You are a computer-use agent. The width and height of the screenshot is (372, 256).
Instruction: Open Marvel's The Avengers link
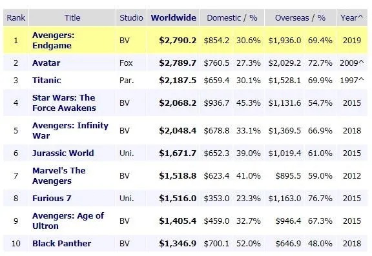tap(59, 176)
